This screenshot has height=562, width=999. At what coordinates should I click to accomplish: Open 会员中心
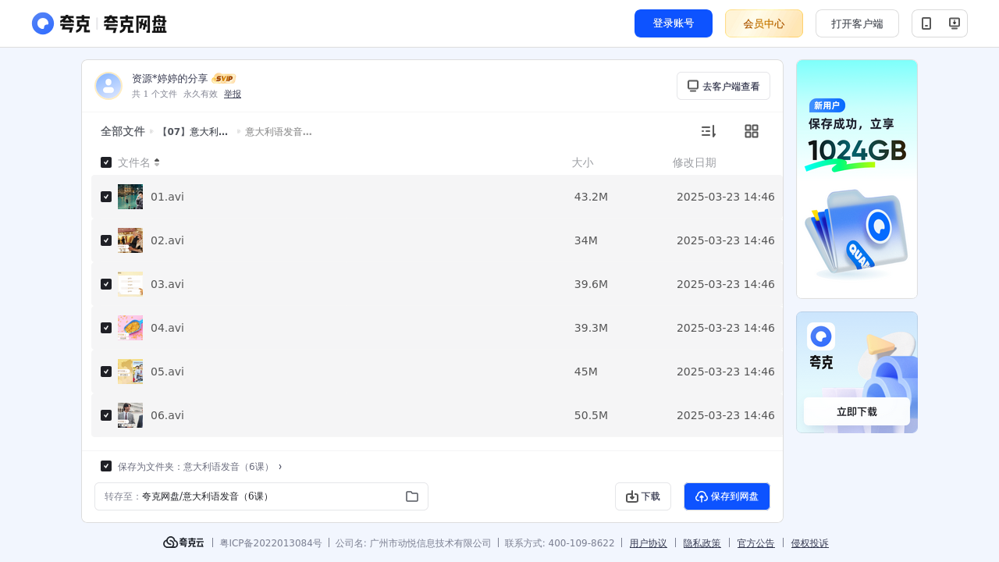pyautogui.click(x=764, y=23)
